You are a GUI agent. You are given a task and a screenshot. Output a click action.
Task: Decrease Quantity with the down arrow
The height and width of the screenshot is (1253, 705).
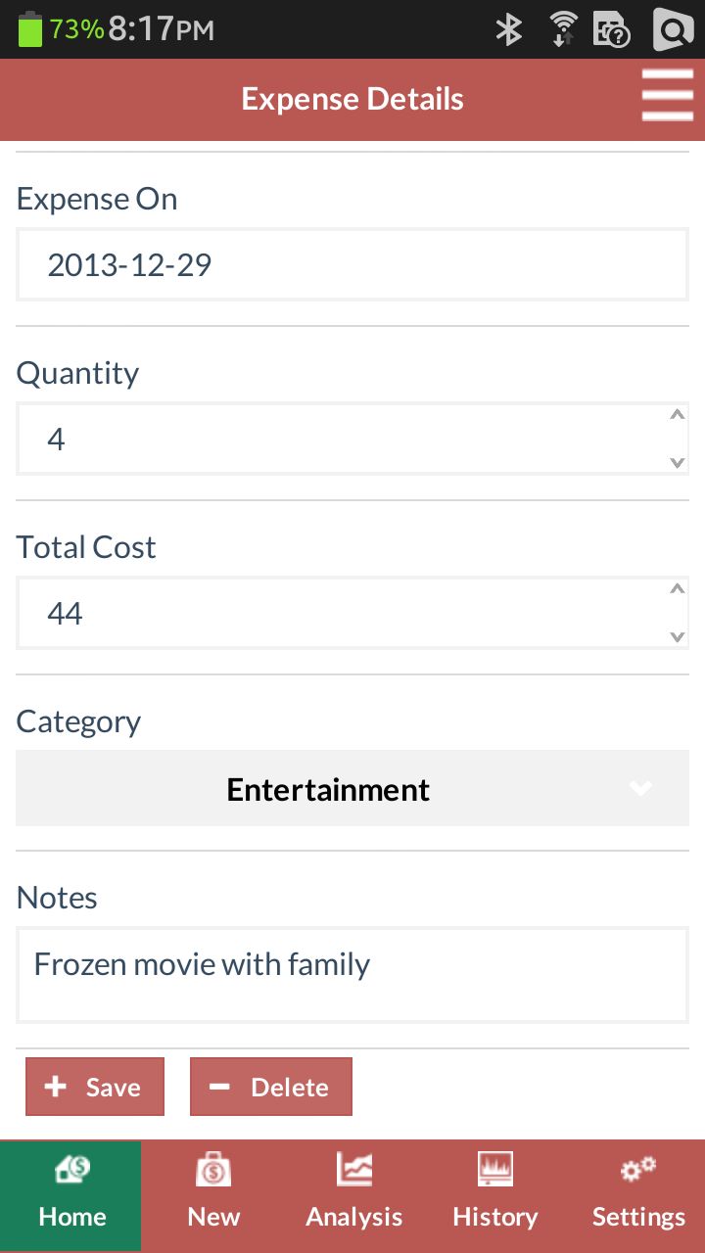click(677, 462)
